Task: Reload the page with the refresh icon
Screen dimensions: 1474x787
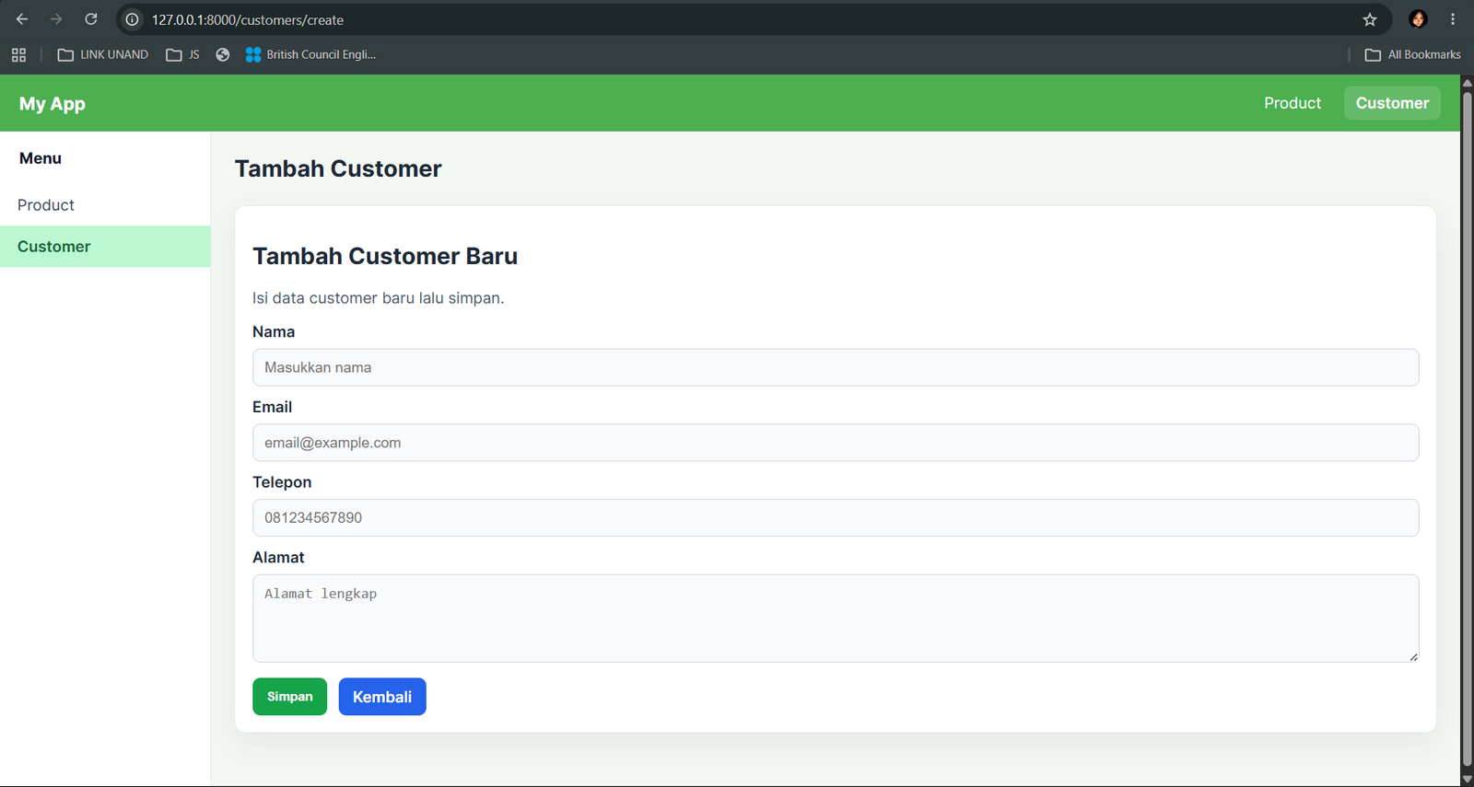Action: [x=91, y=19]
